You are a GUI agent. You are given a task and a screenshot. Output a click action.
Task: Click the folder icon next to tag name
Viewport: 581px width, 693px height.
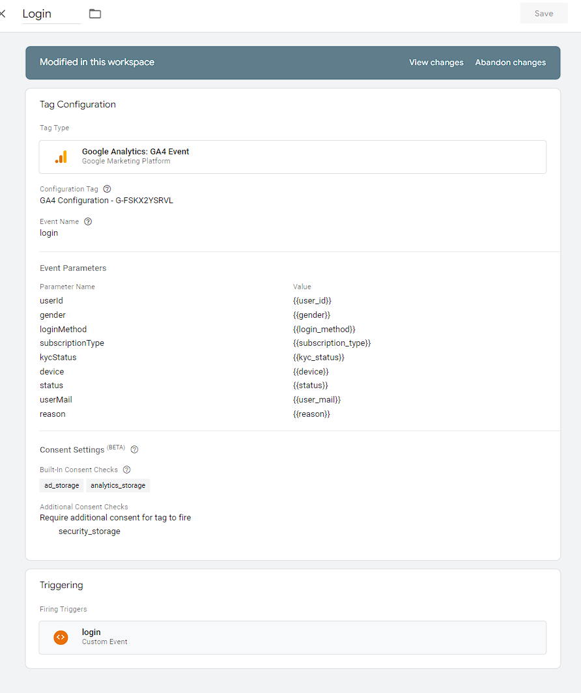point(95,14)
